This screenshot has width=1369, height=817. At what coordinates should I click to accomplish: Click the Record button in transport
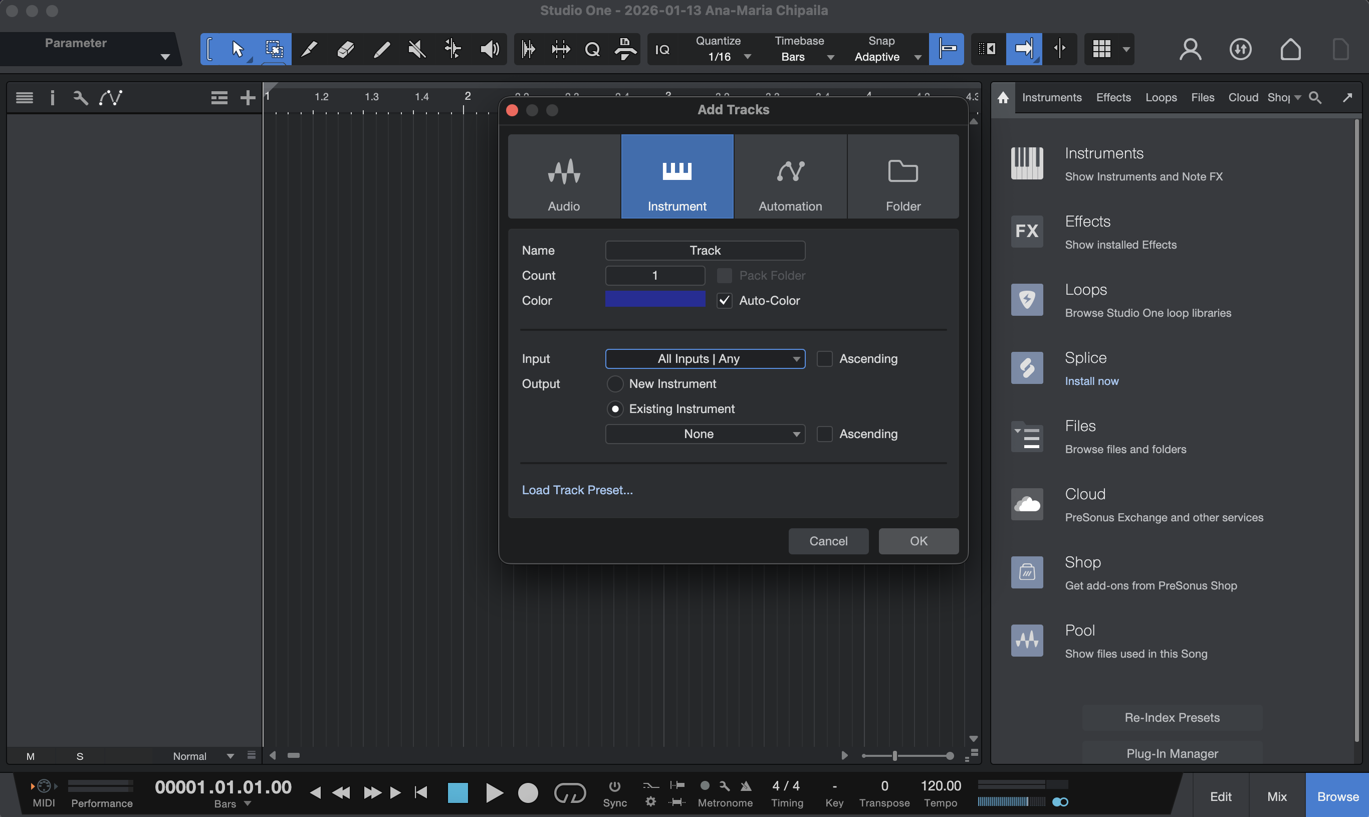point(528,793)
